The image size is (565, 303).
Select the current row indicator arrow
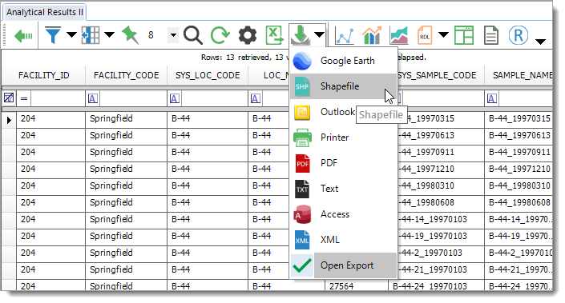pos(9,120)
